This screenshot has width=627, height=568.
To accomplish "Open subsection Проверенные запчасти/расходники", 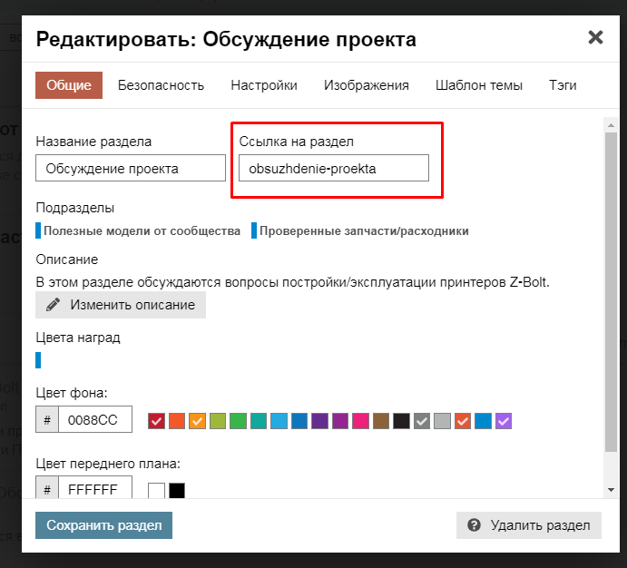I will [x=360, y=230].
